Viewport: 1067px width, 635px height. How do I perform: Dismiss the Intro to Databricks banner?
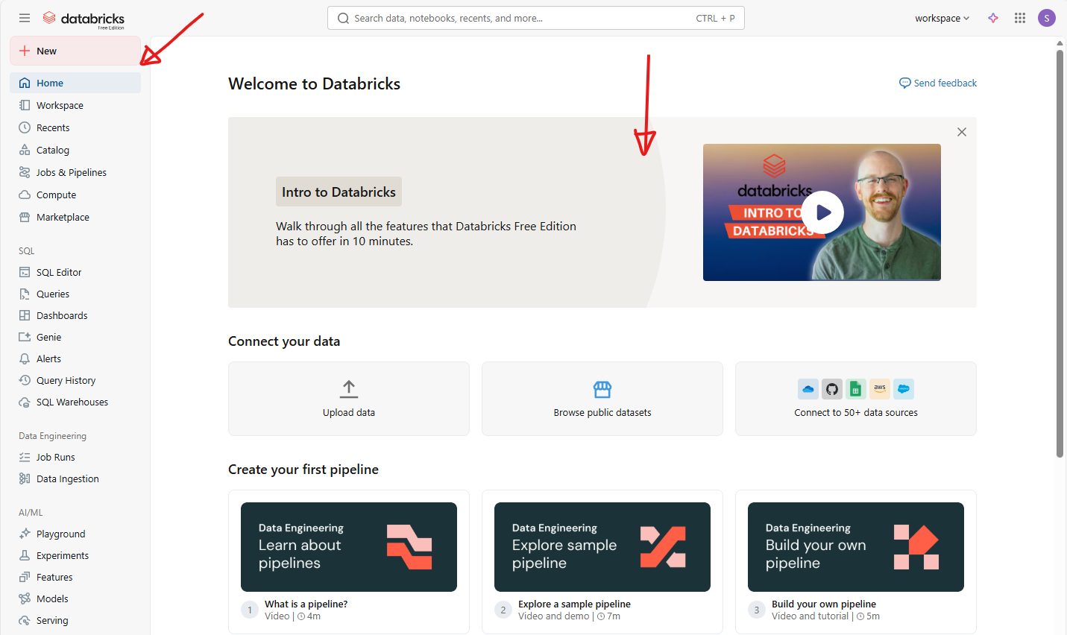962,132
